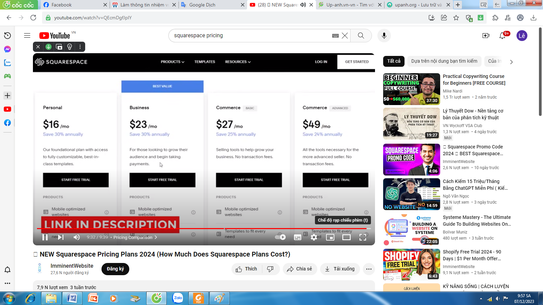Open Zalo in Cốc Cốc sidebar
Screen dimensions: 543x305
[x=7, y=63]
